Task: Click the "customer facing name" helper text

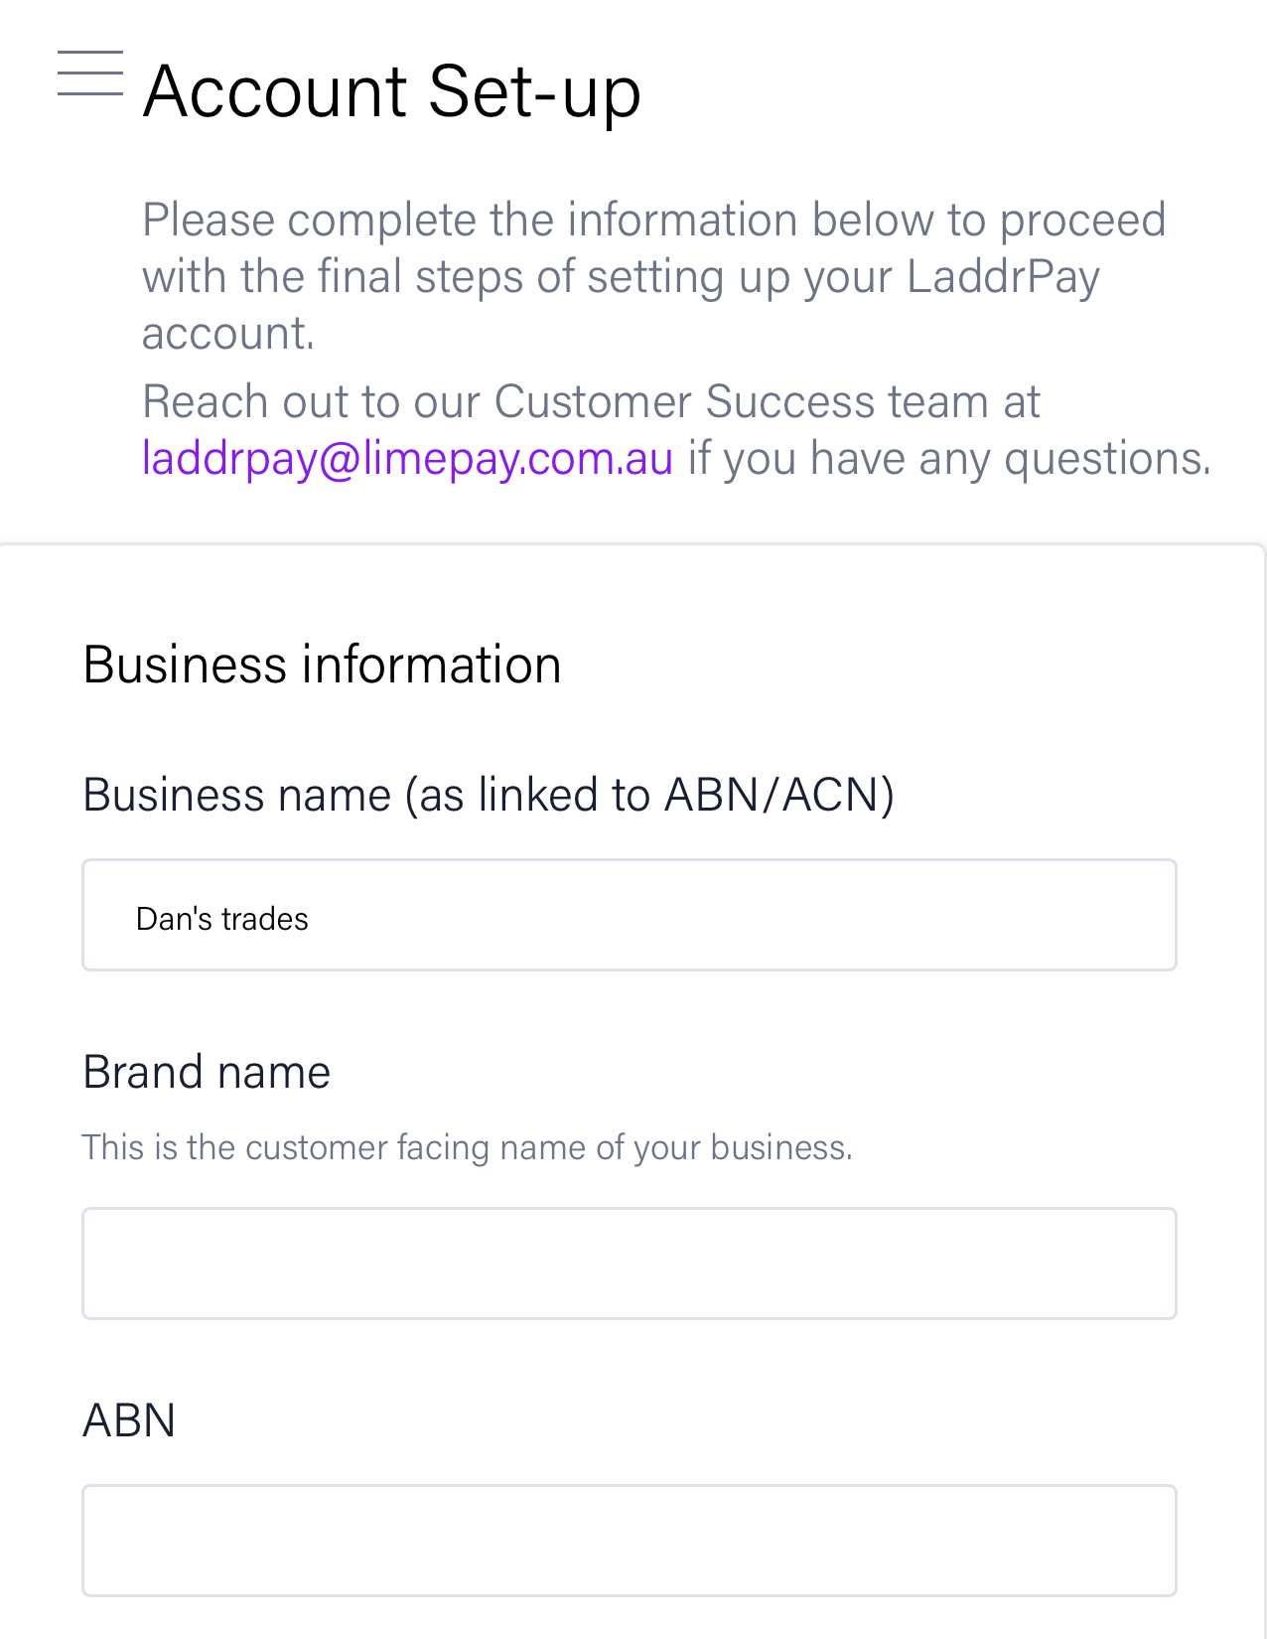Action: click(467, 1147)
